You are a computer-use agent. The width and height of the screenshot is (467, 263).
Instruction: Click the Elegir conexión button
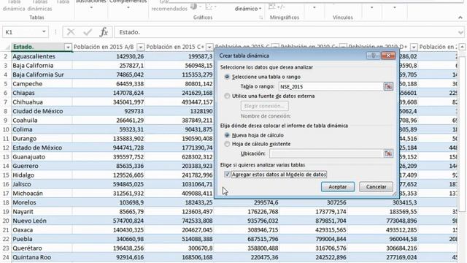pos(264,106)
